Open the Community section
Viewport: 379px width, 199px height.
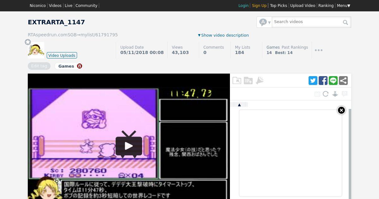(x=86, y=6)
